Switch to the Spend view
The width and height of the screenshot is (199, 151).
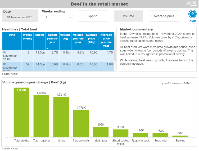pyautogui.click(x=93, y=16)
